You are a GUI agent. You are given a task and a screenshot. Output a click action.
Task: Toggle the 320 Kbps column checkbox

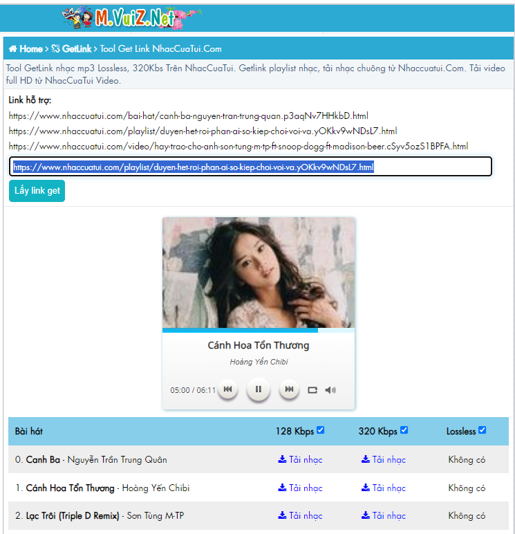(404, 430)
